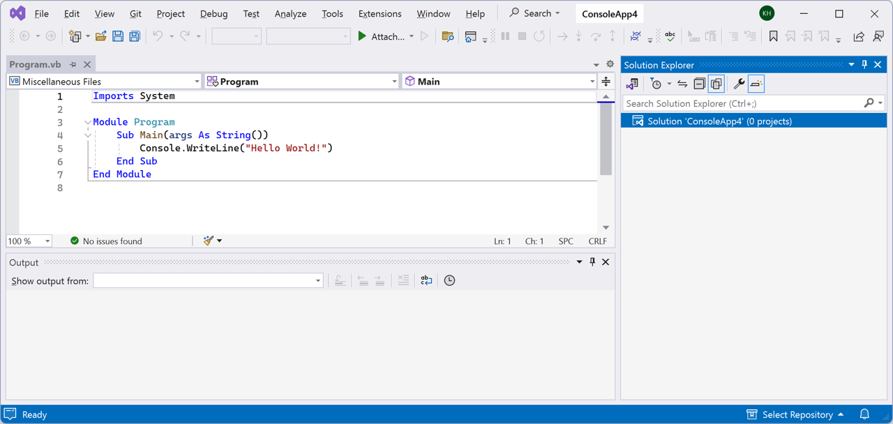This screenshot has height=424, width=893.
Task: Click the bookmark icon in the toolbar
Action: [773, 36]
